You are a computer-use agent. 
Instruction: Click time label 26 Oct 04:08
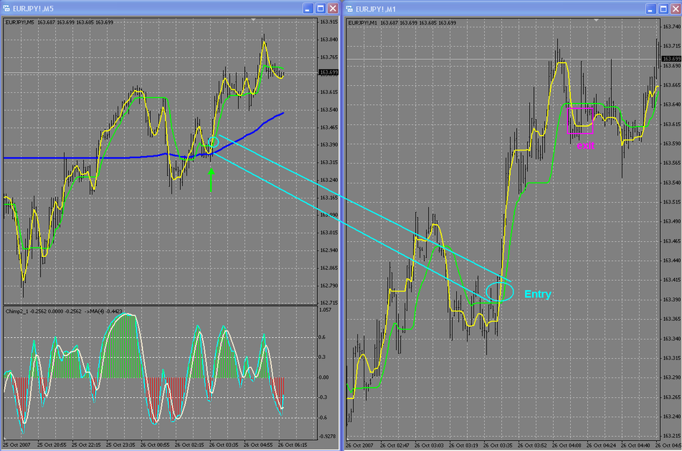(x=567, y=446)
